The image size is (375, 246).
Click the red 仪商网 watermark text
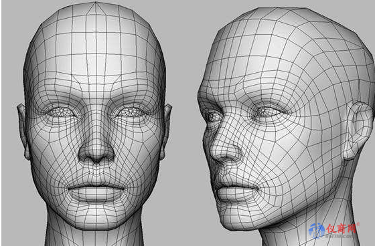pos(342,229)
